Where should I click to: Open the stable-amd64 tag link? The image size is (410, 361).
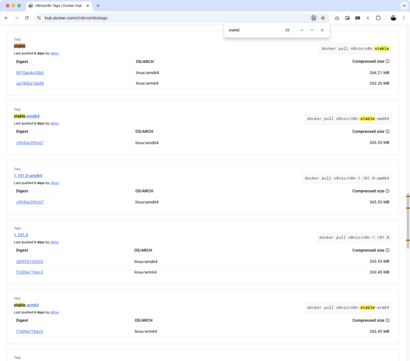click(x=27, y=116)
